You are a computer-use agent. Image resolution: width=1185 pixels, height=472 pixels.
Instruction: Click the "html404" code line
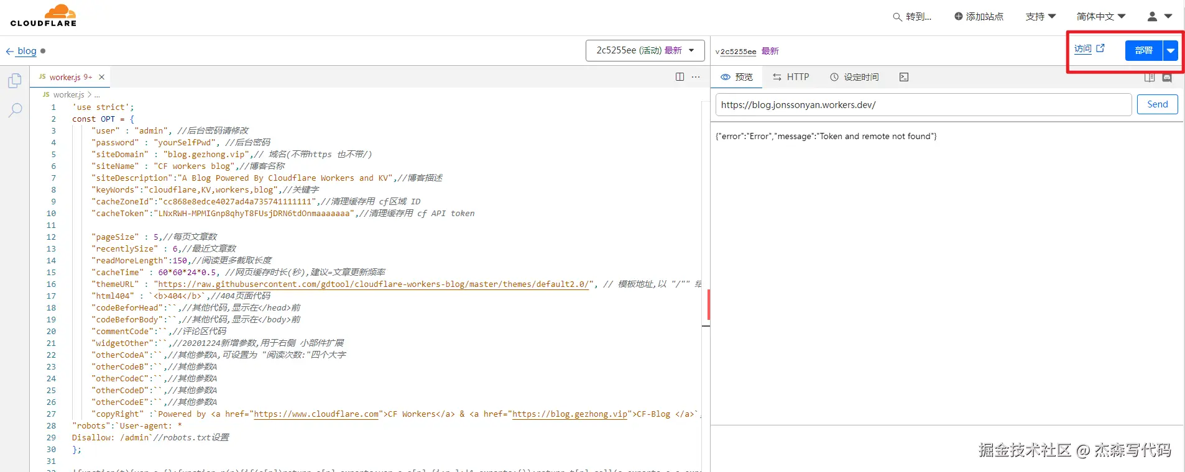[181, 296]
